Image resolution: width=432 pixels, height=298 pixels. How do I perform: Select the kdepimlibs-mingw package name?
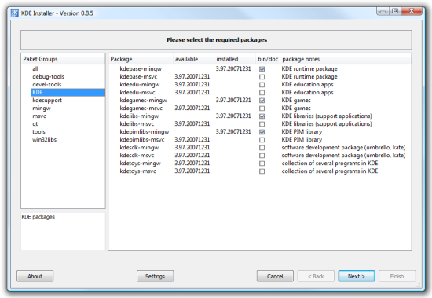pyautogui.click(x=145, y=132)
